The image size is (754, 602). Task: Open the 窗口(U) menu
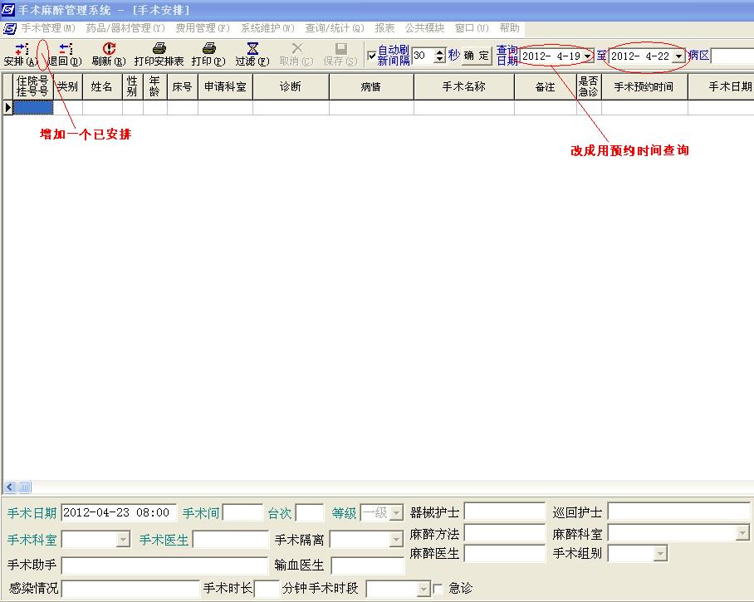click(x=472, y=28)
